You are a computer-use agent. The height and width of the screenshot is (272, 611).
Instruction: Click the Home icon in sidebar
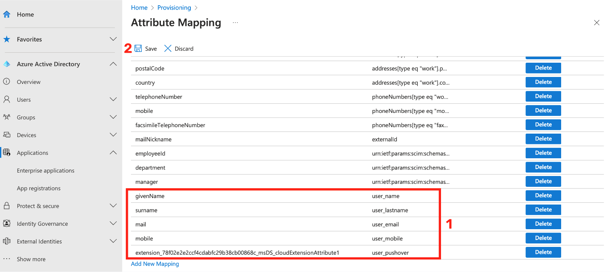tap(7, 14)
